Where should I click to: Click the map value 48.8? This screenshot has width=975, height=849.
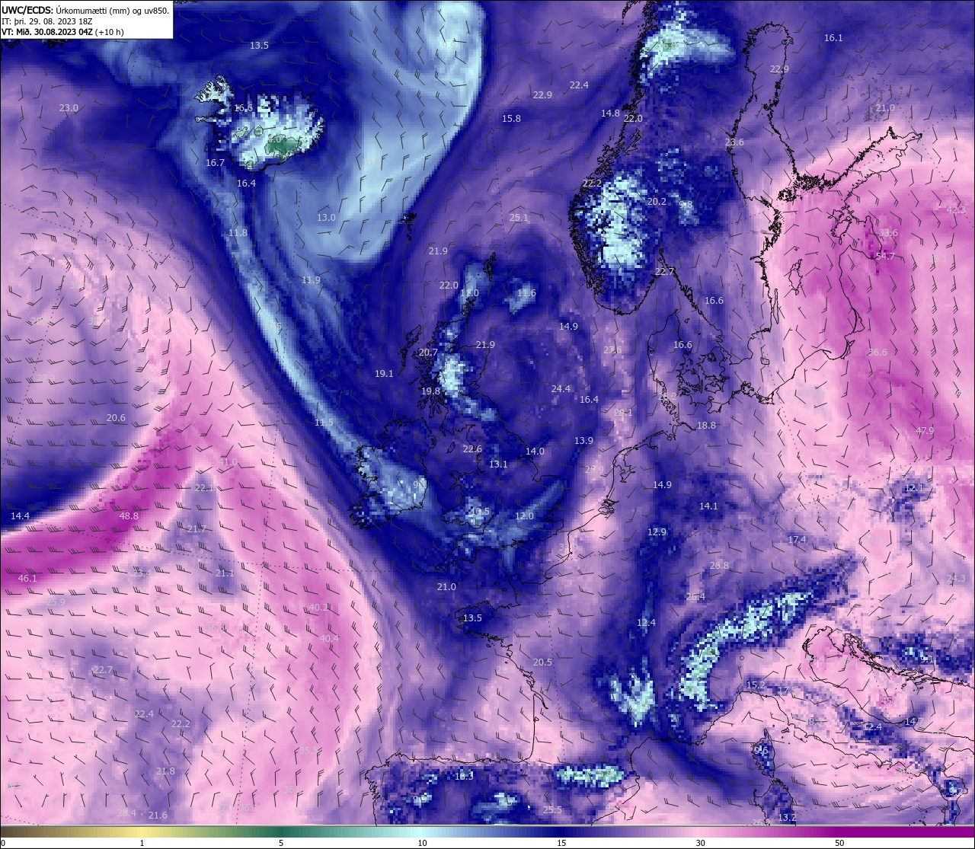coord(129,516)
